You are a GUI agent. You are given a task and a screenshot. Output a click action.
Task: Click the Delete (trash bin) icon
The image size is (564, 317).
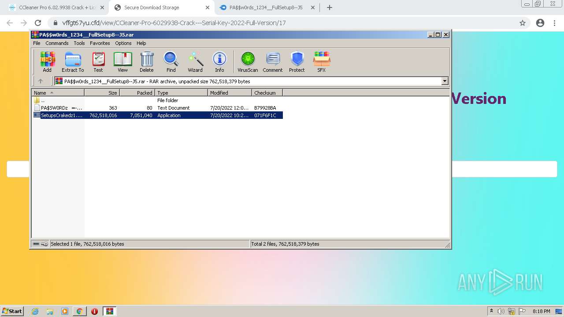tap(147, 62)
